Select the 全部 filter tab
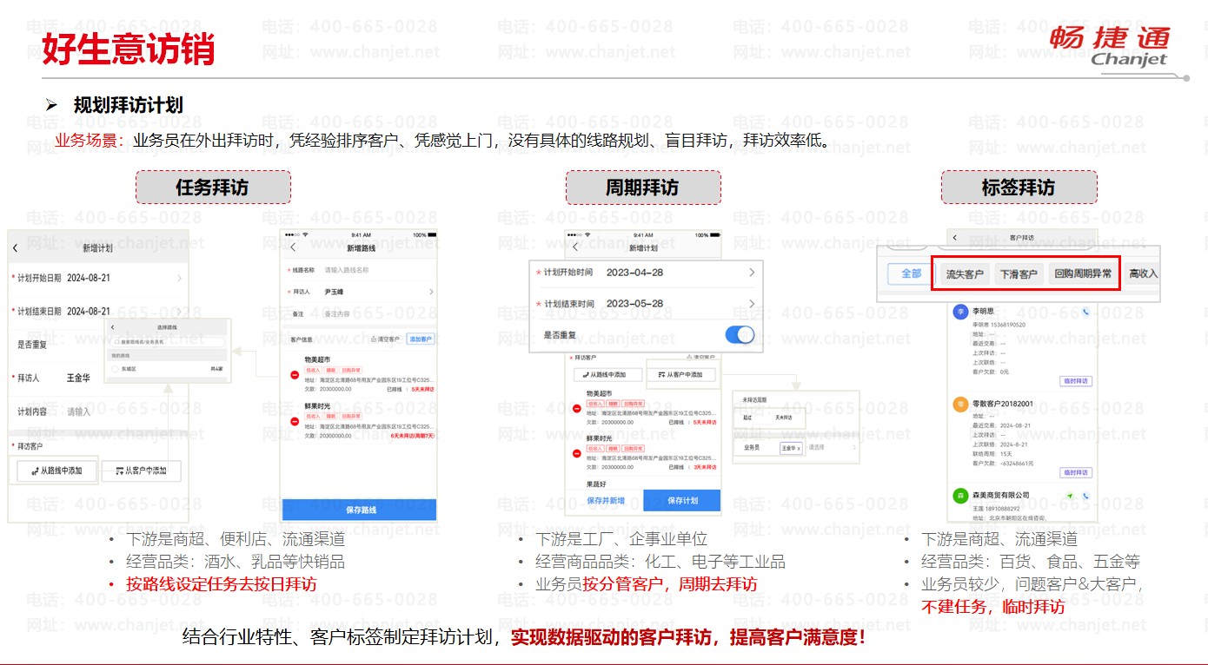This screenshot has width=1208, height=665. click(x=911, y=273)
